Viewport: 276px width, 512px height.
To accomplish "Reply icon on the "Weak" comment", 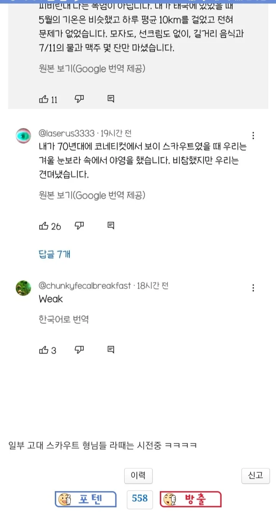I will (110, 350).
